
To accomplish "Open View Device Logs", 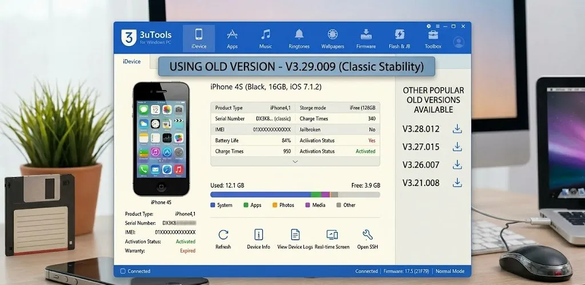I will tap(295, 239).
